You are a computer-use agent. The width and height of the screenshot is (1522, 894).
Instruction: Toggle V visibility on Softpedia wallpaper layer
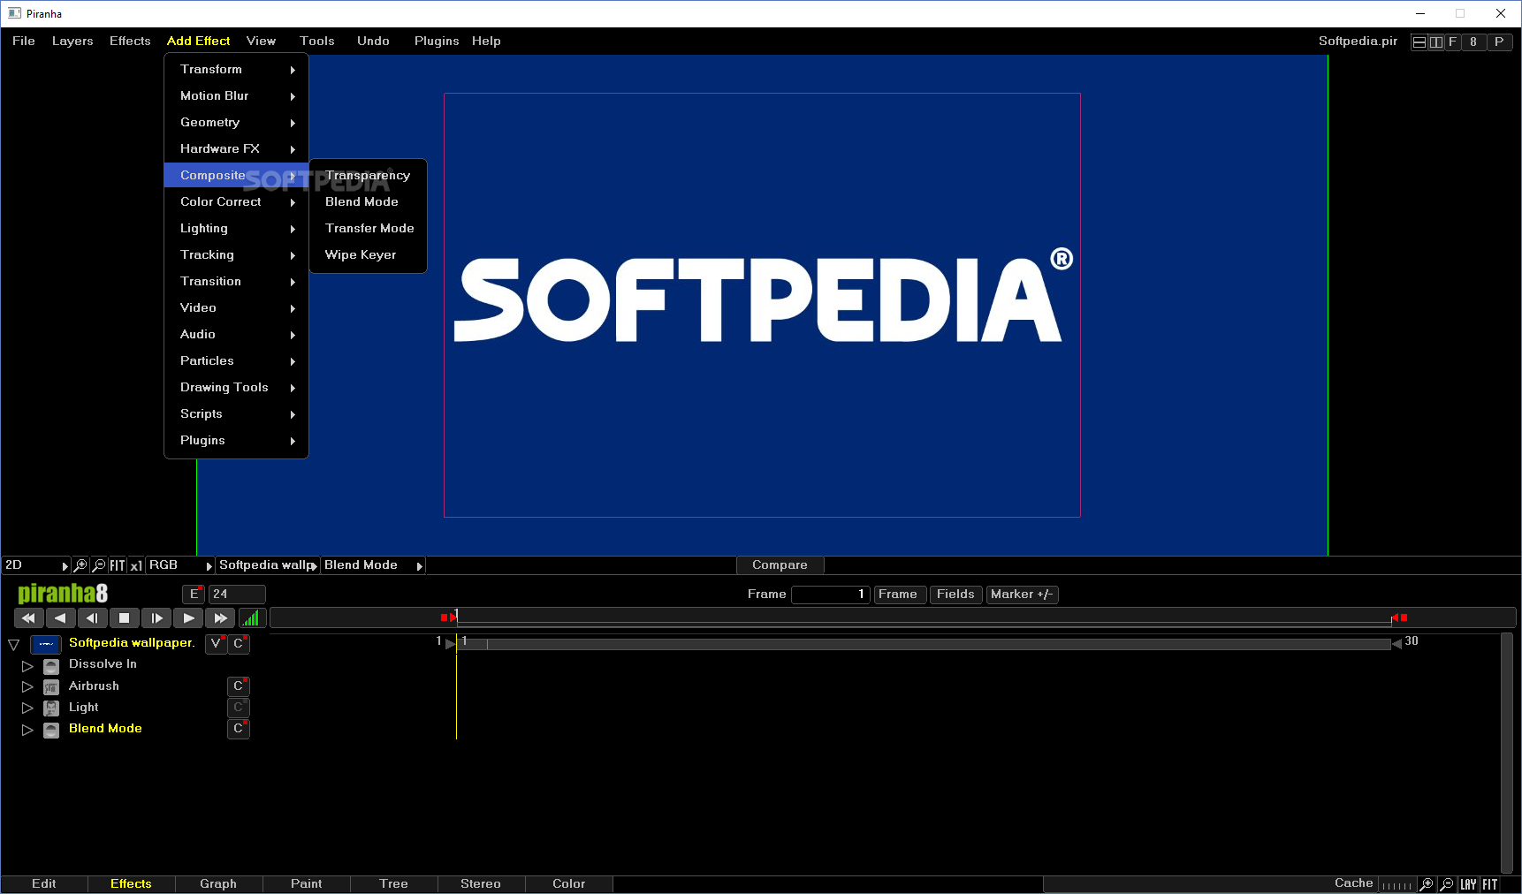(216, 644)
